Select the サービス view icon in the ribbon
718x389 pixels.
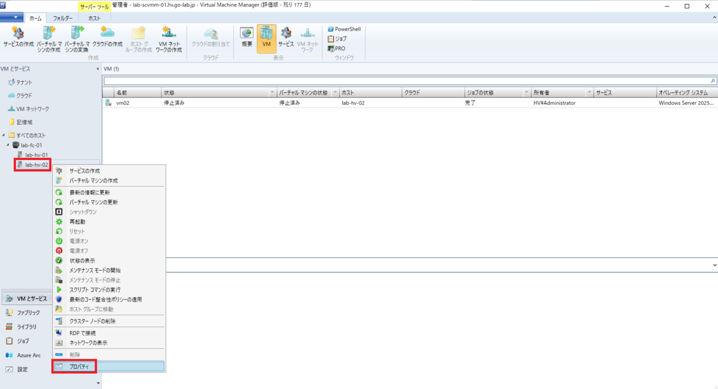pos(286,37)
